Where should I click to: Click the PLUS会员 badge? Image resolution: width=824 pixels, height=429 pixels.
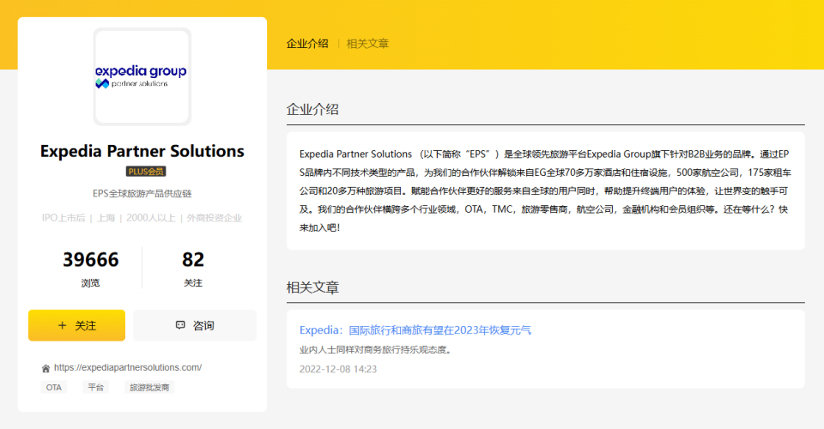(146, 172)
